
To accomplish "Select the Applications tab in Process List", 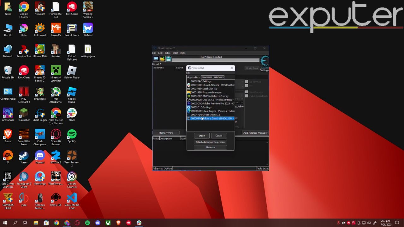I will (x=194, y=77).
